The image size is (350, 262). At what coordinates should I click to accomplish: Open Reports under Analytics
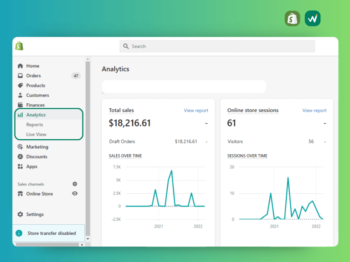(x=35, y=125)
